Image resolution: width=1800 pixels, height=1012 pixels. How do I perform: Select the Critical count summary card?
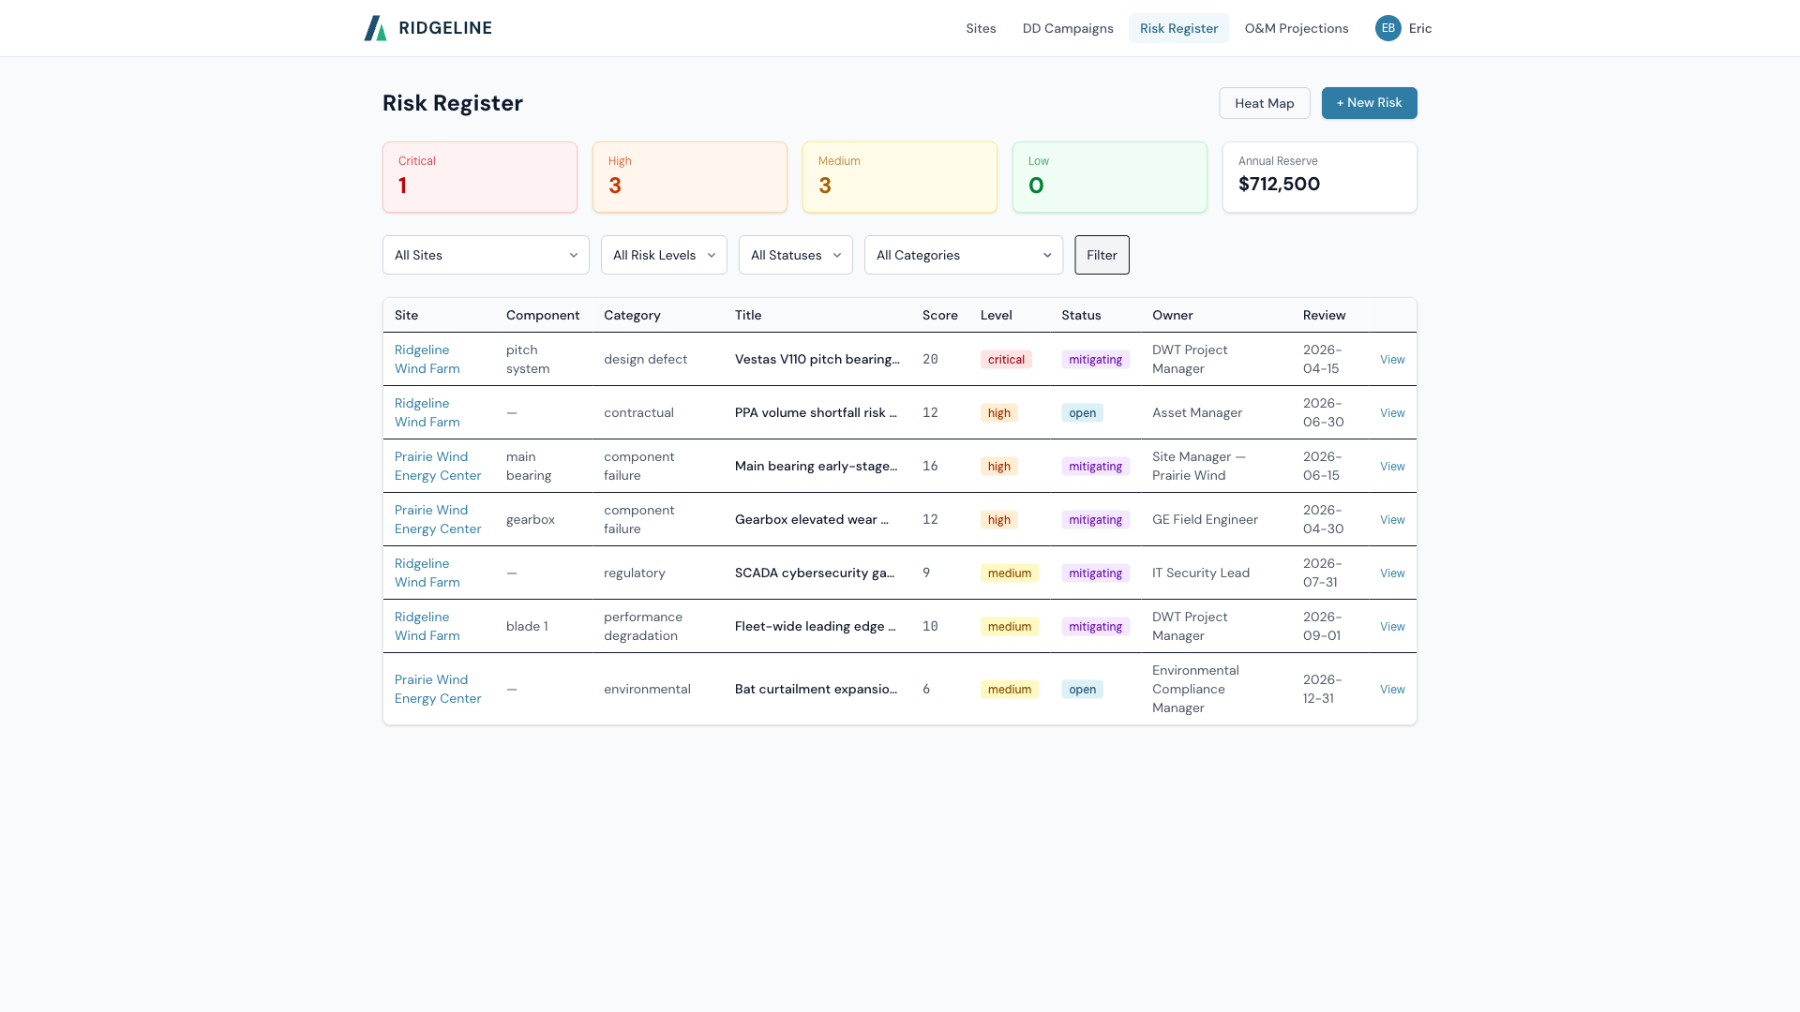(x=479, y=176)
